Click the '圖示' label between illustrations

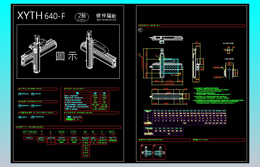pos(67,56)
